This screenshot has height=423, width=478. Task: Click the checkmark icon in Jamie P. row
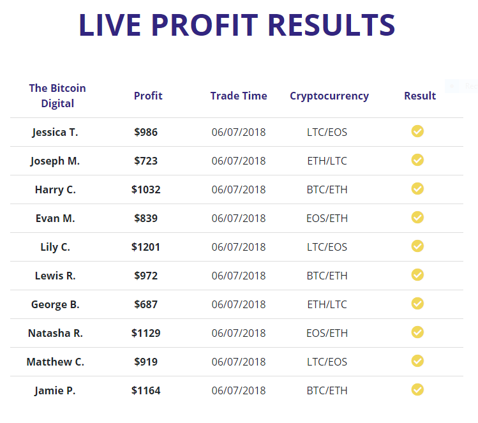[x=417, y=389]
